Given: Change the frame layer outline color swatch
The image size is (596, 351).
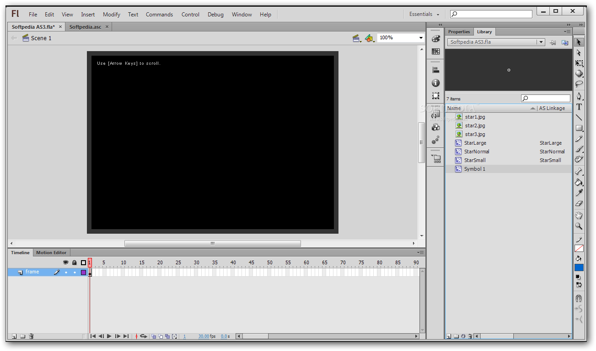Looking at the screenshot, I should pyautogui.click(x=83, y=272).
